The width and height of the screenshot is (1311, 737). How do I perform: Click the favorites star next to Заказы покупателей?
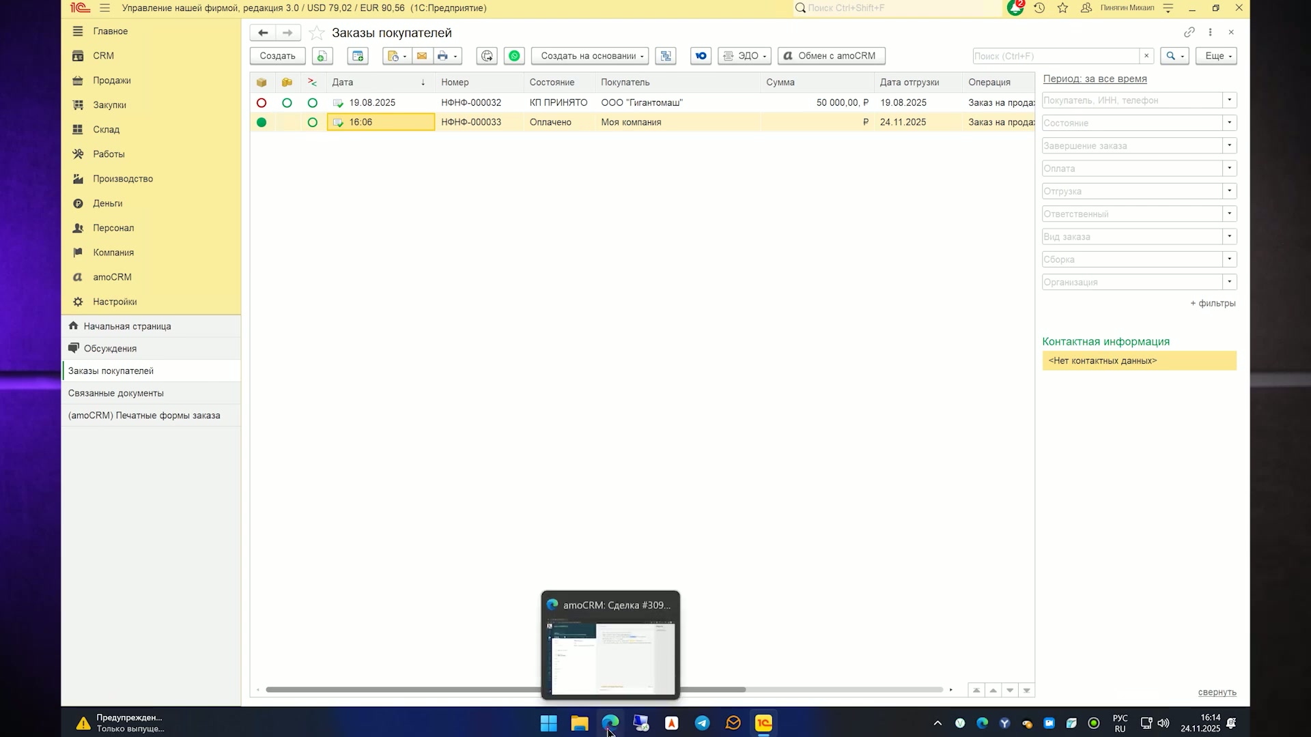pos(316,33)
